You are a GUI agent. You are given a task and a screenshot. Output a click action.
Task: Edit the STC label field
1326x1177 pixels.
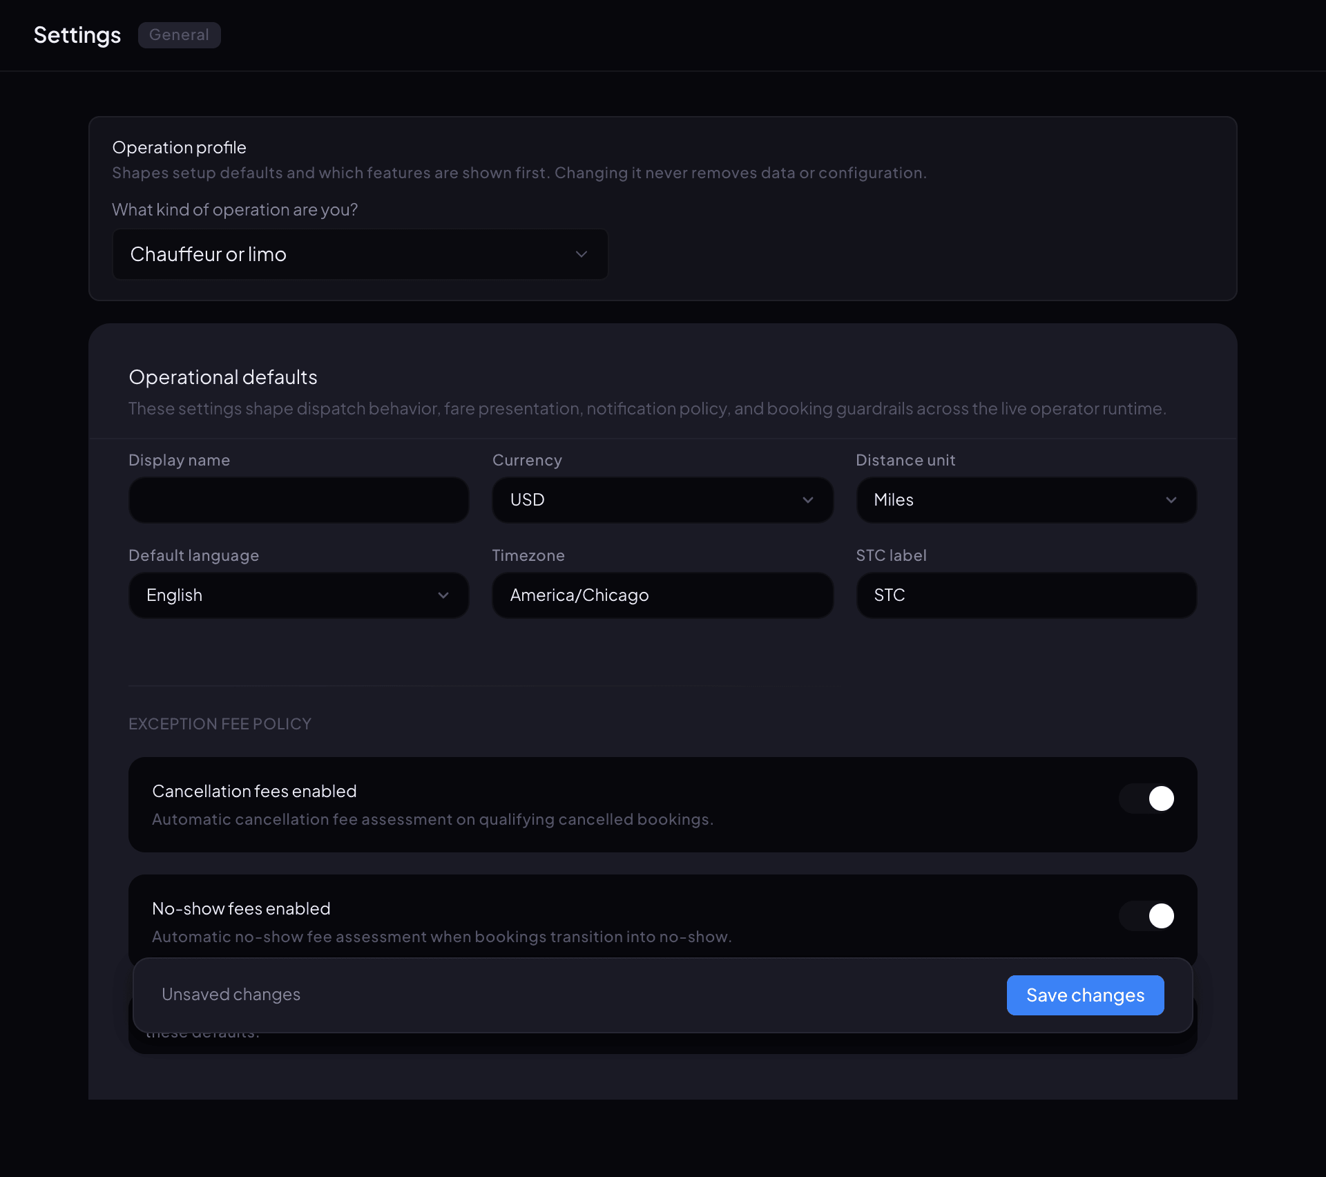(1026, 595)
